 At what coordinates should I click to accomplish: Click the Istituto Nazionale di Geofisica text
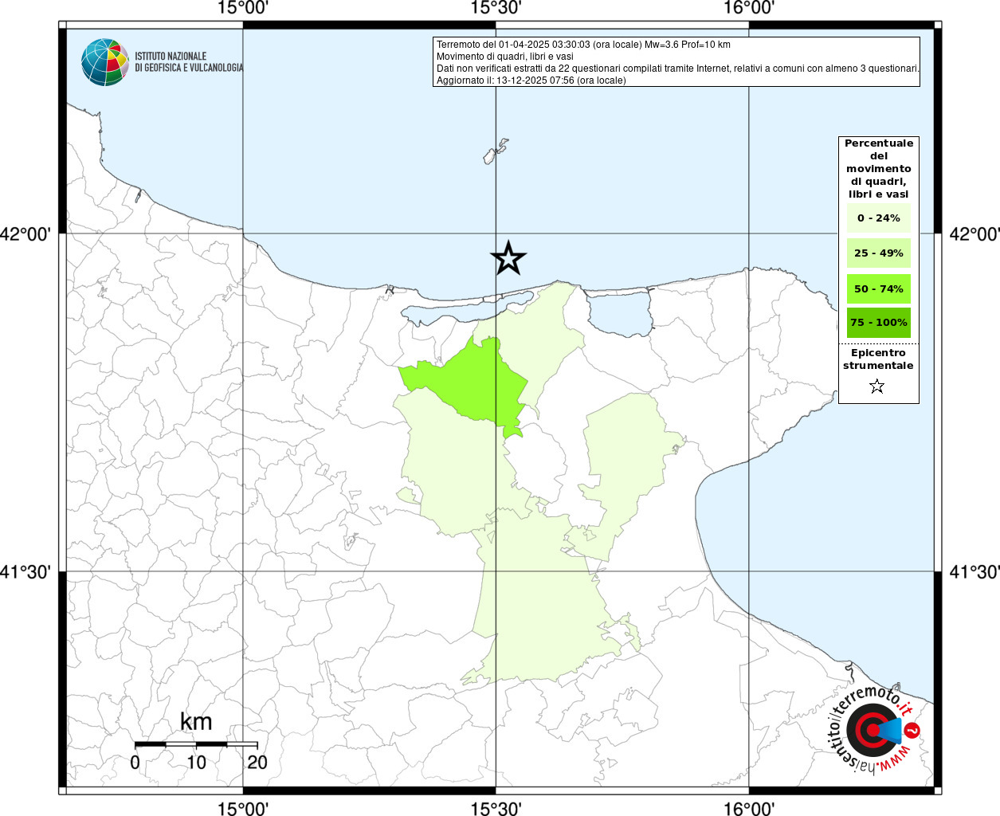[189, 62]
